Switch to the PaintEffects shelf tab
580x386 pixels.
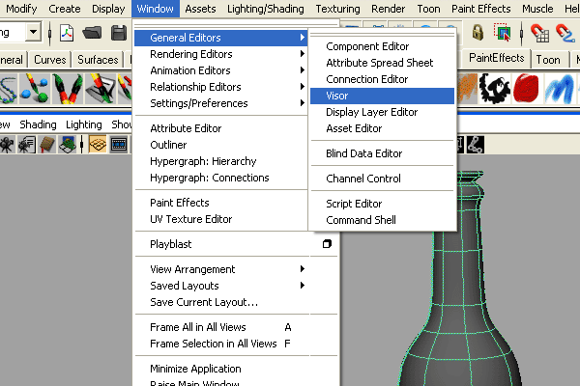pos(497,58)
